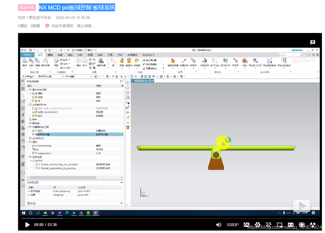The height and width of the screenshot is (233, 325).
Task: Toggle the inmotorang signal checkbox
Action: coord(34,146)
